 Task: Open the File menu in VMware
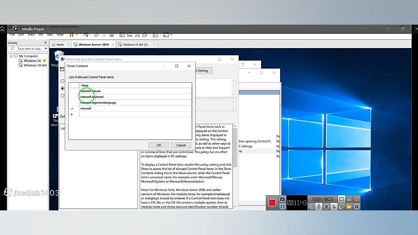point(12,34)
